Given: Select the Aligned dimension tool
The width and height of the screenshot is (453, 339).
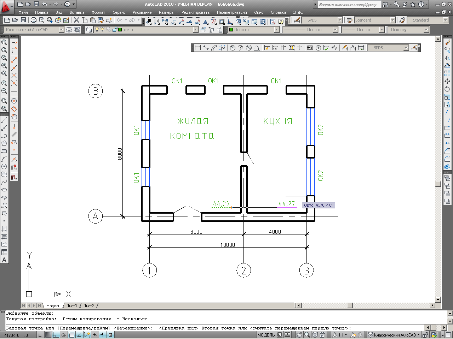Looking at the screenshot, I should tap(206, 48).
